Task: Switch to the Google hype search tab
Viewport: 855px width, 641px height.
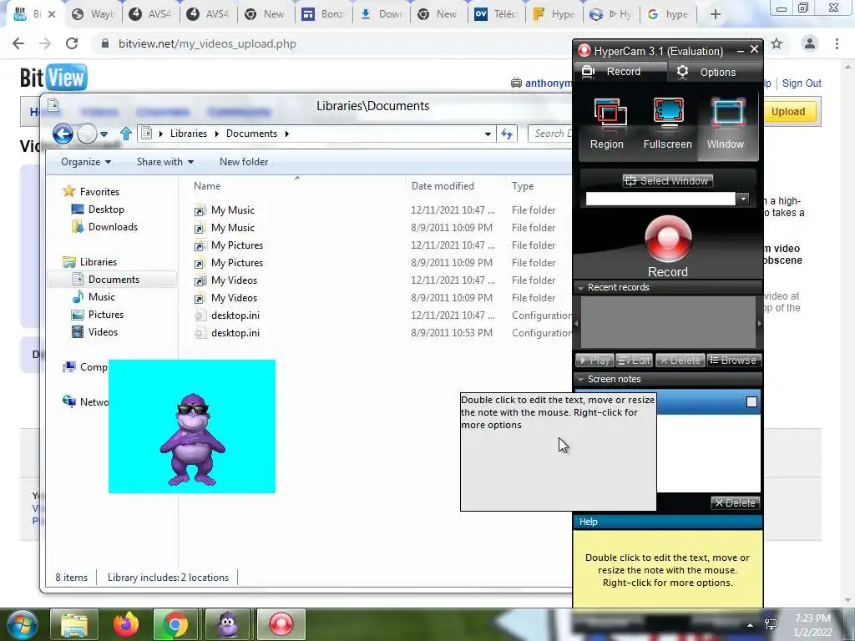Action: tap(668, 14)
